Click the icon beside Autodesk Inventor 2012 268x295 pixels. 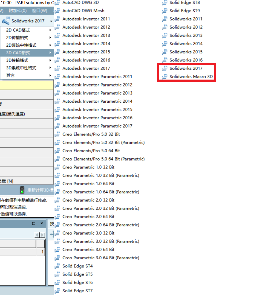pos(57,27)
